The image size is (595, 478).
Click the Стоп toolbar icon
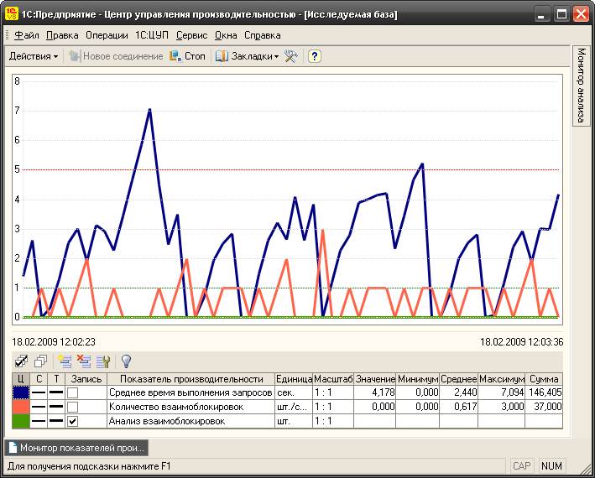175,56
